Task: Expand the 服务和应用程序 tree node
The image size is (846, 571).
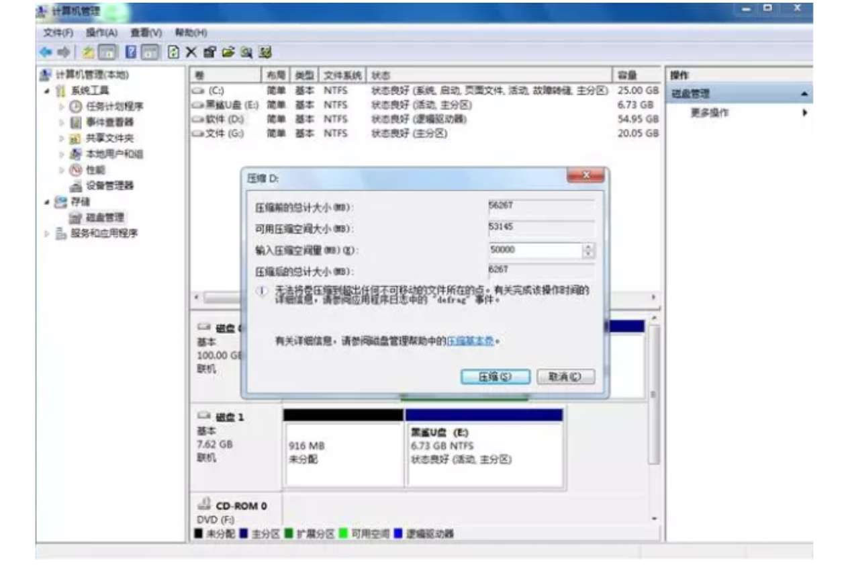Action: click(46, 234)
